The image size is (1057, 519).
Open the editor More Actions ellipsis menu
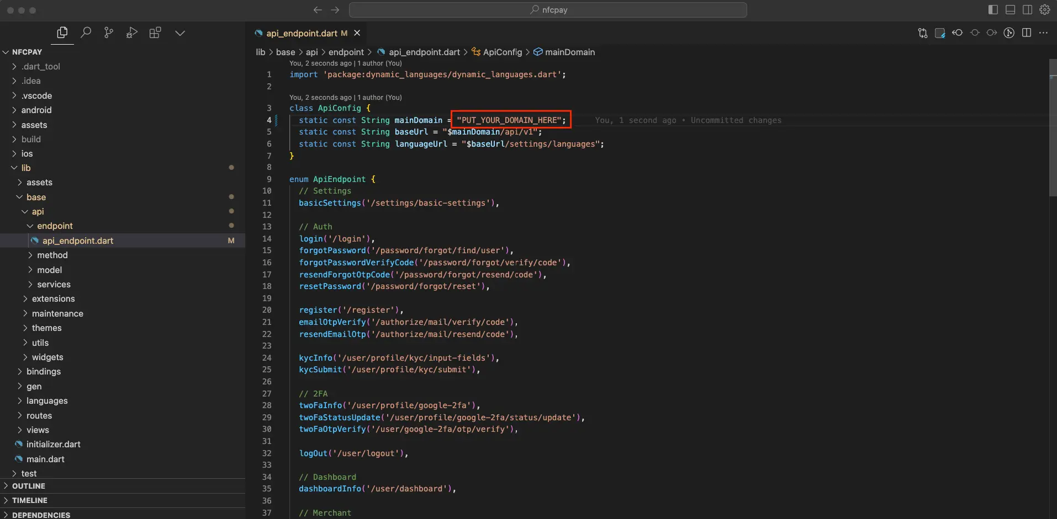(x=1043, y=33)
